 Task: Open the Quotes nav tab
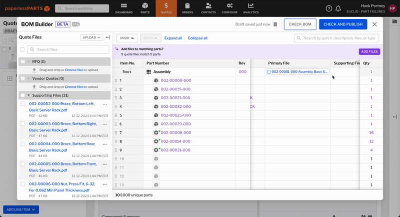click(x=166, y=8)
